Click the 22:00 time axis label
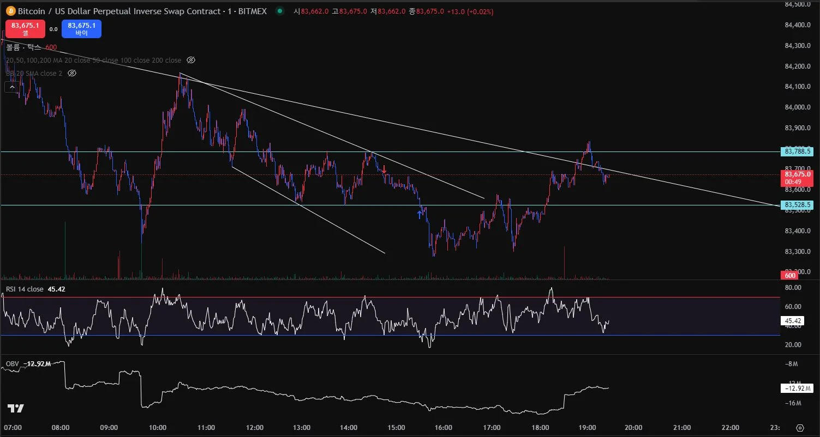The width and height of the screenshot is (820, 437). [x=731, y=428]
